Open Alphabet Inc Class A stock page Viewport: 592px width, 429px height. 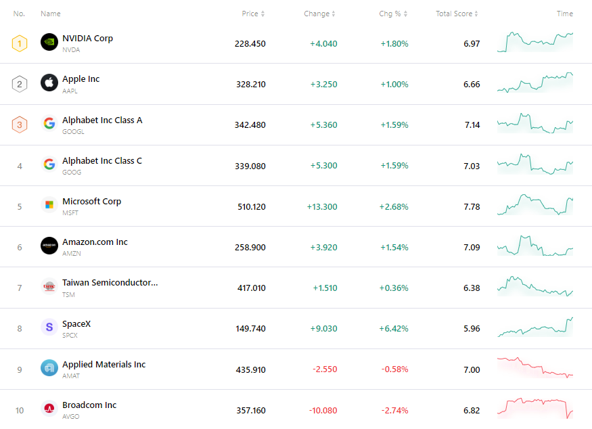pos(102,120)
